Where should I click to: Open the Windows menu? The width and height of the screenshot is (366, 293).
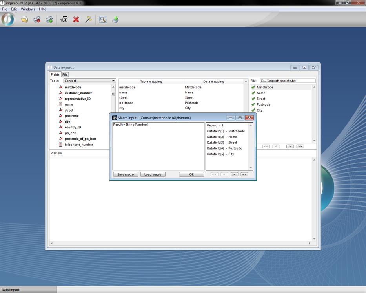[x=27, y=9]
